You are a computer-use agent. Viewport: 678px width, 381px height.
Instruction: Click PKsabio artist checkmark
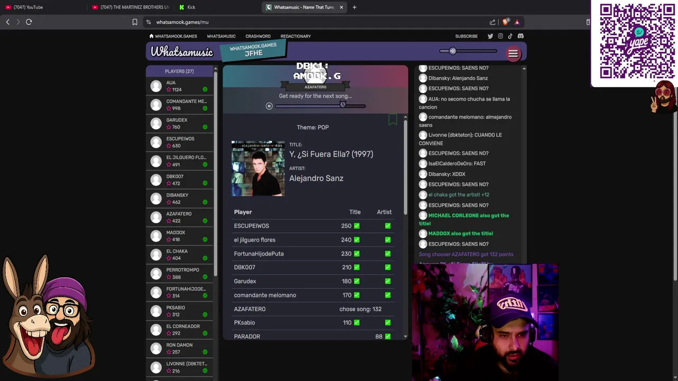388,323
